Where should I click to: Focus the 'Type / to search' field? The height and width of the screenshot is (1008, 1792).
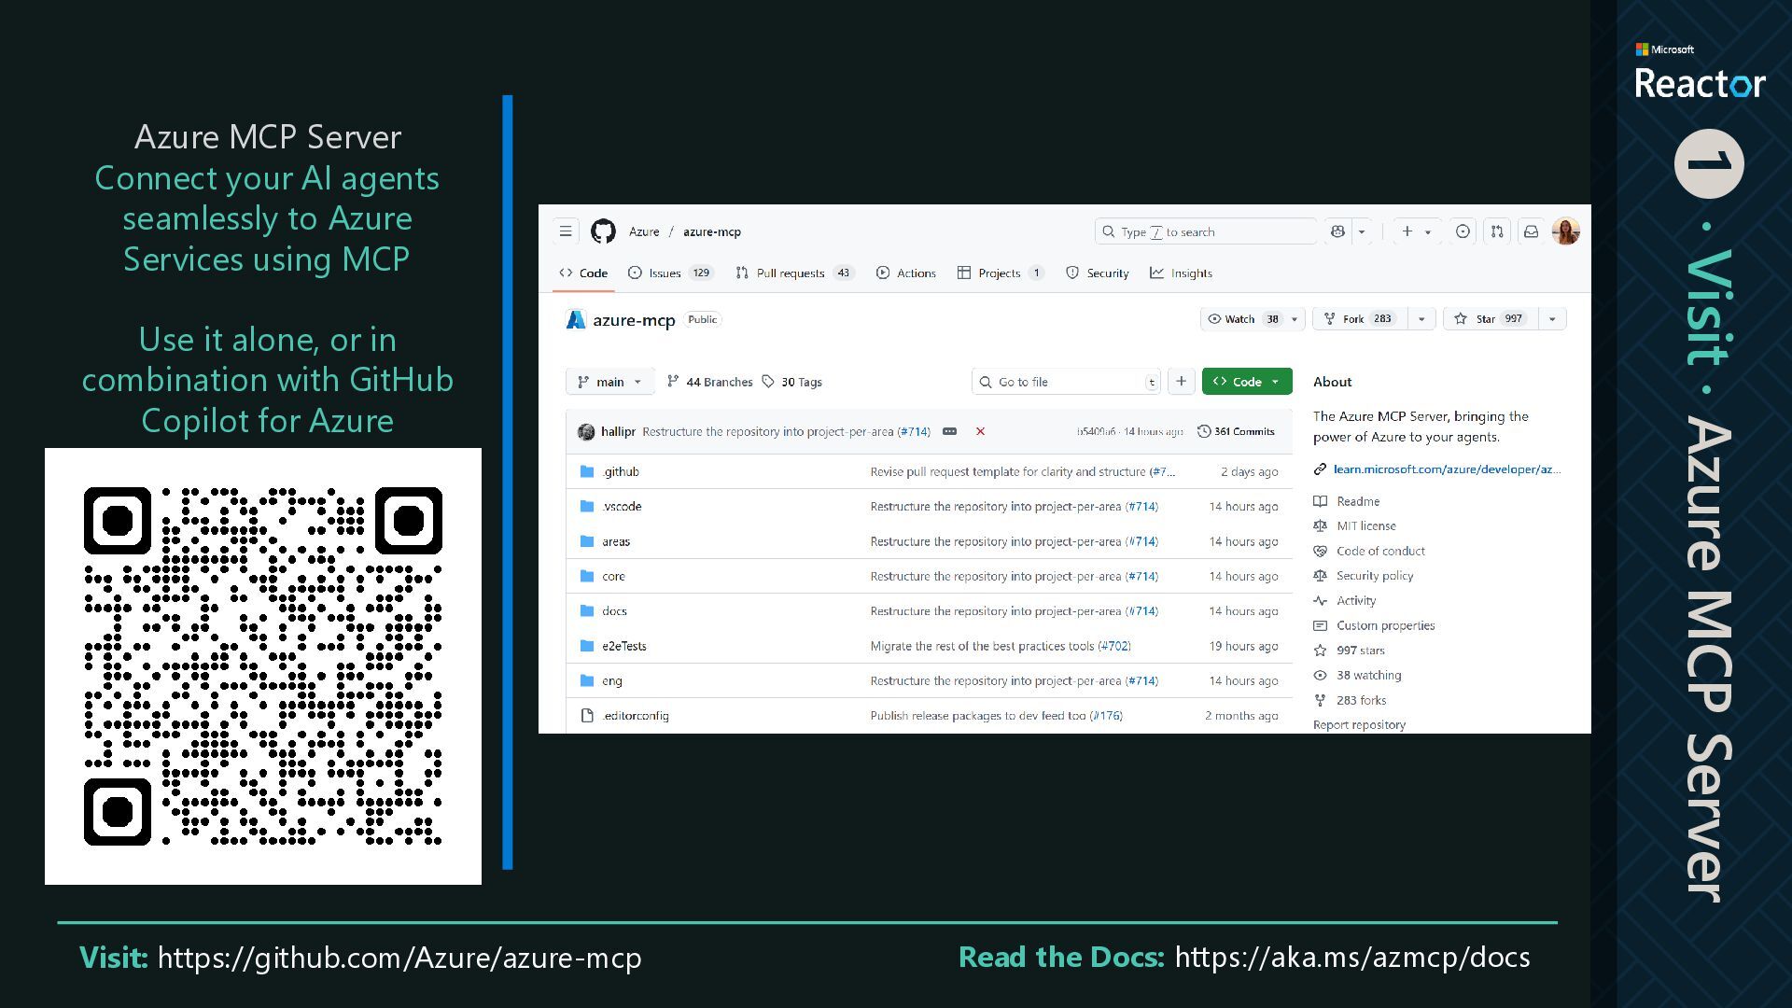[x=1205, y=231]
